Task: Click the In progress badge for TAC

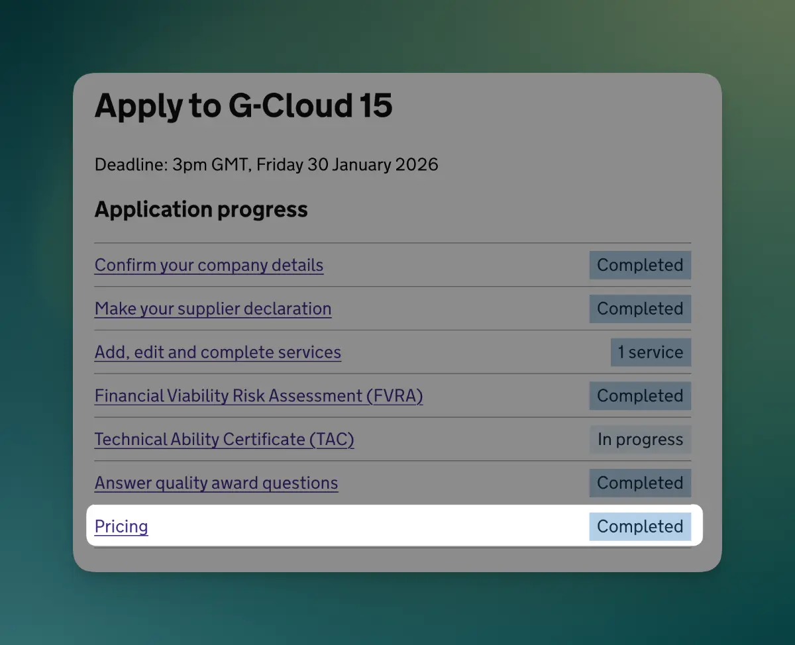Action: 640,440
